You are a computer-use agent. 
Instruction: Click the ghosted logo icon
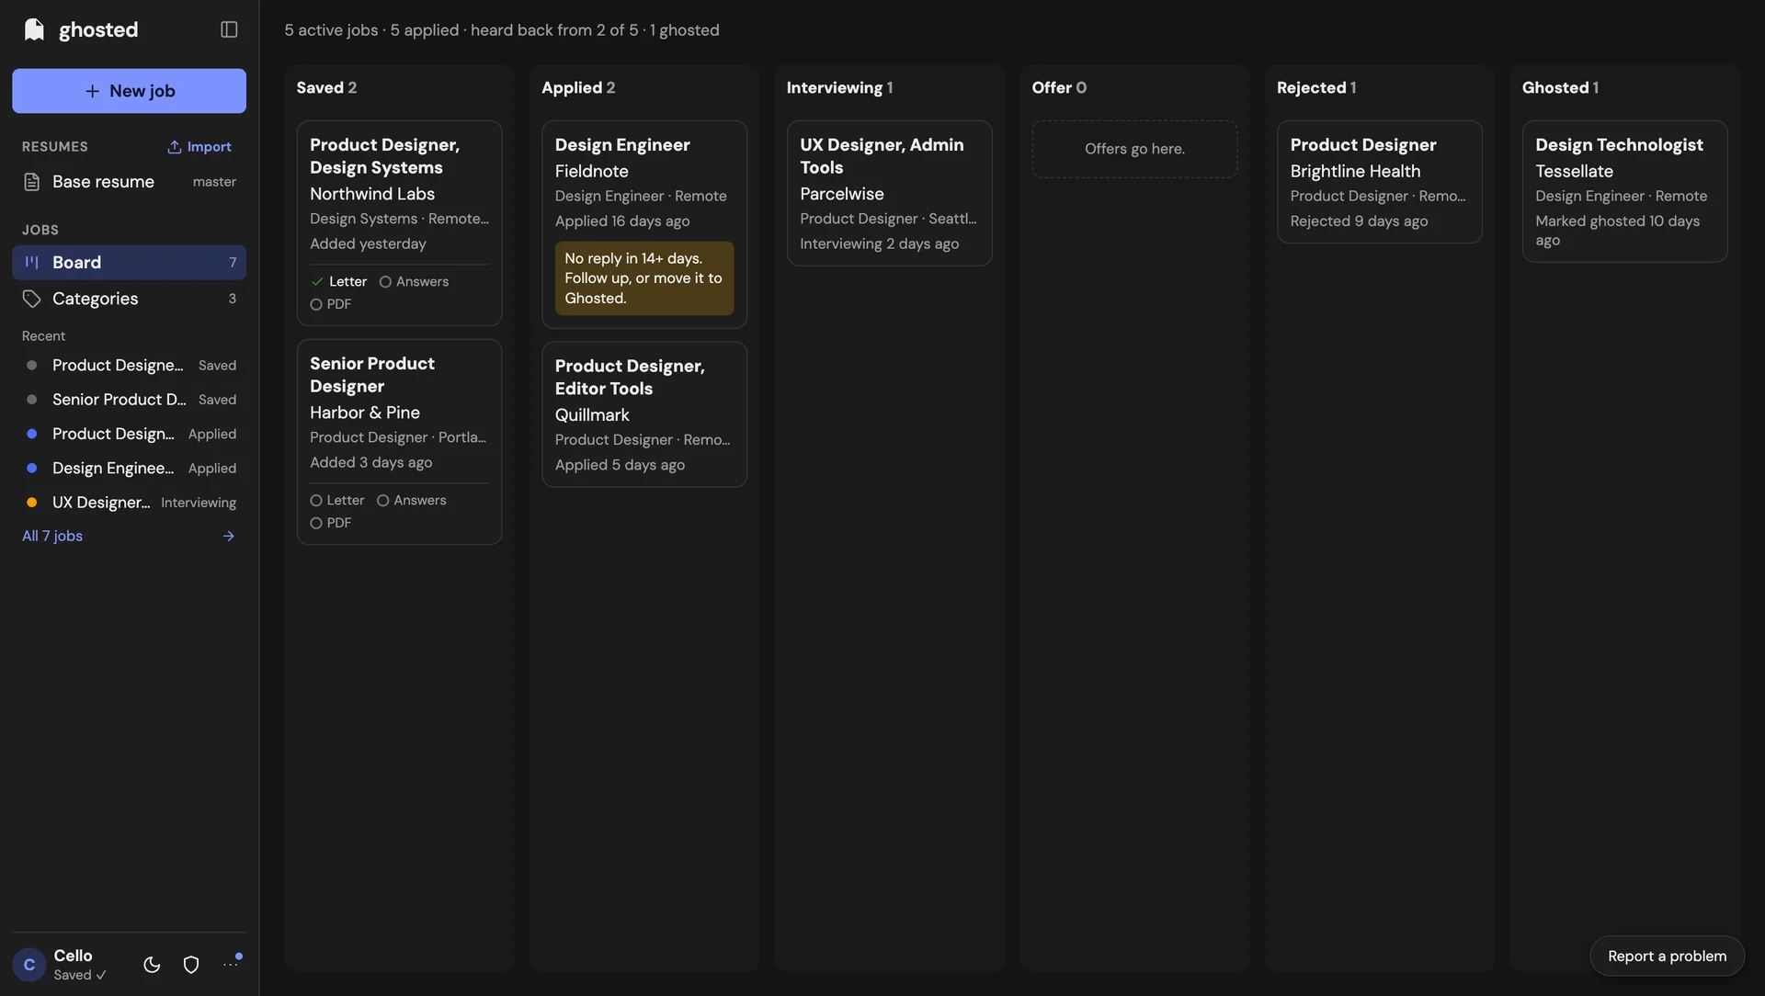pyautogui.click(x=34, y=29)
